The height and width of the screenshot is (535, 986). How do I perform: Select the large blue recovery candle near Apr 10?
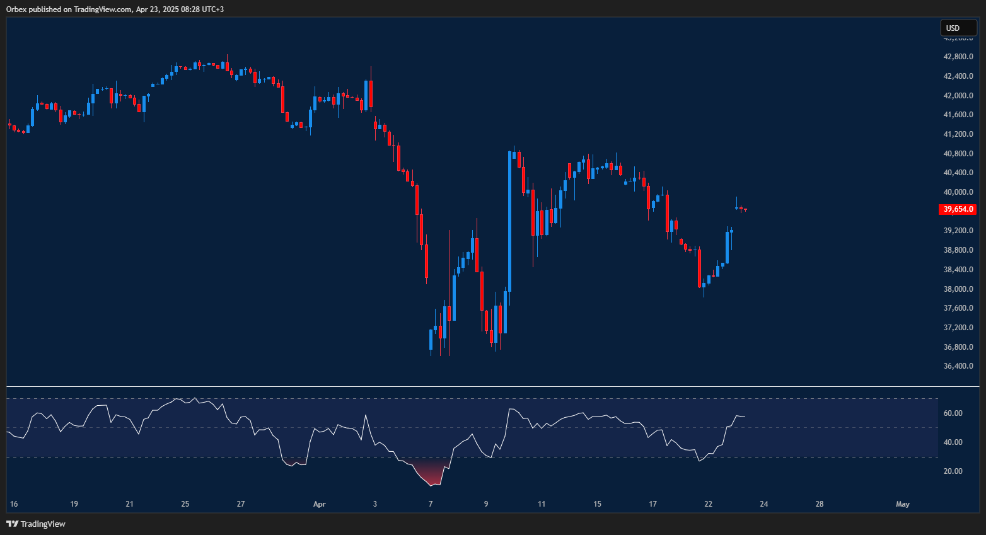(509, 221)
